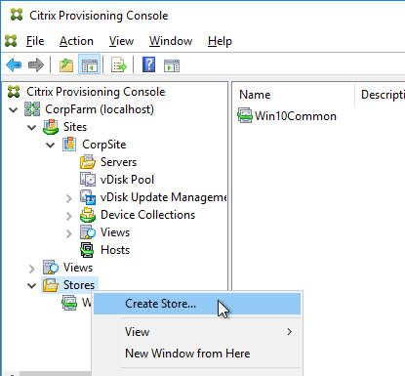Screen dimensions: 405x376
Task: Select the vDisk Pool tree item
Action: click(x=127, y=180)
